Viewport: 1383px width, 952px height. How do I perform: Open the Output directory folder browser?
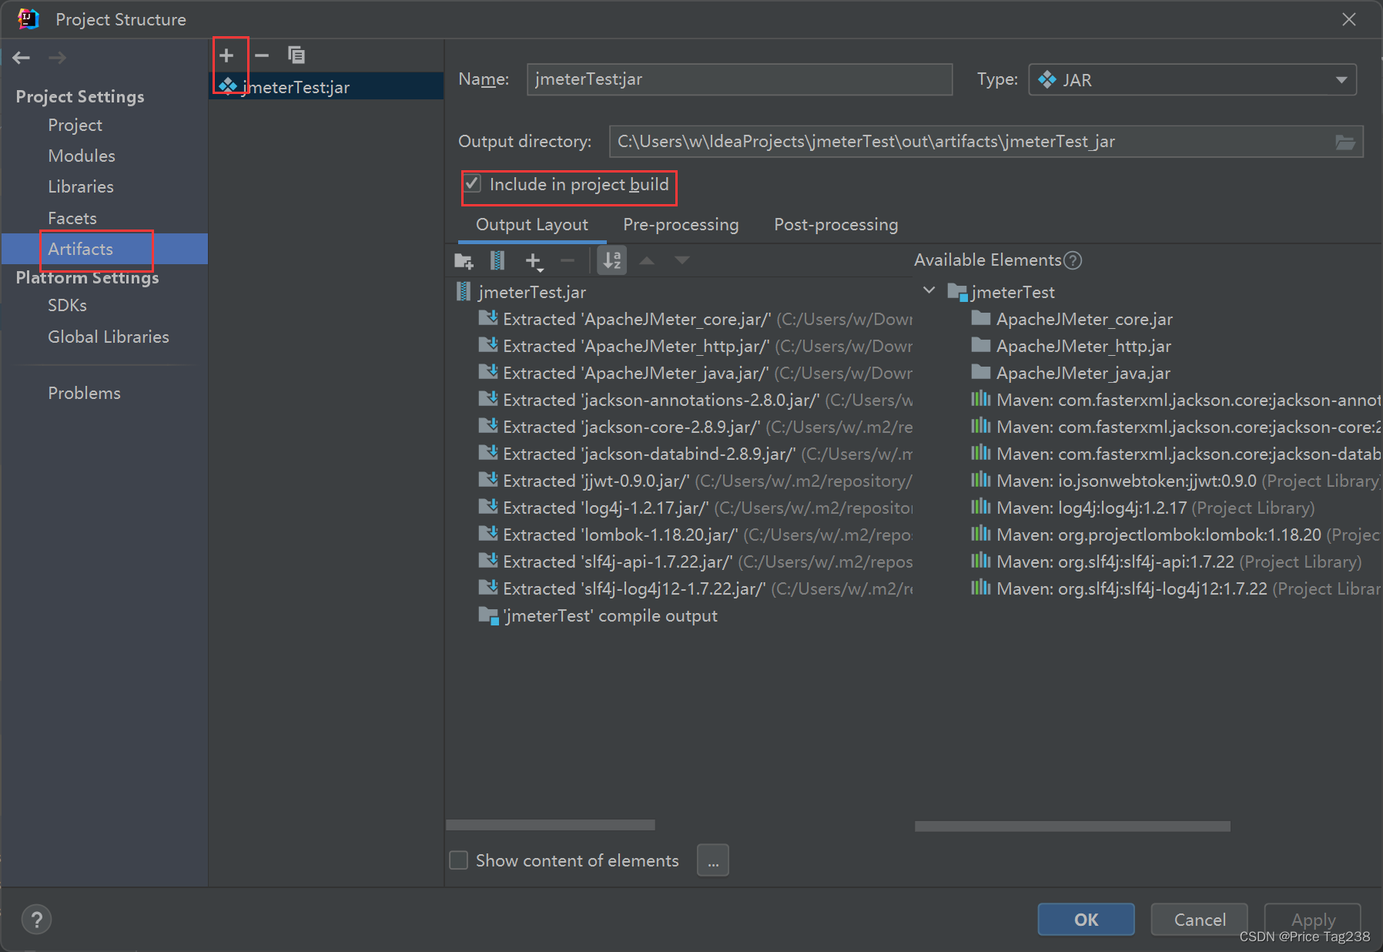[1345, 142]
